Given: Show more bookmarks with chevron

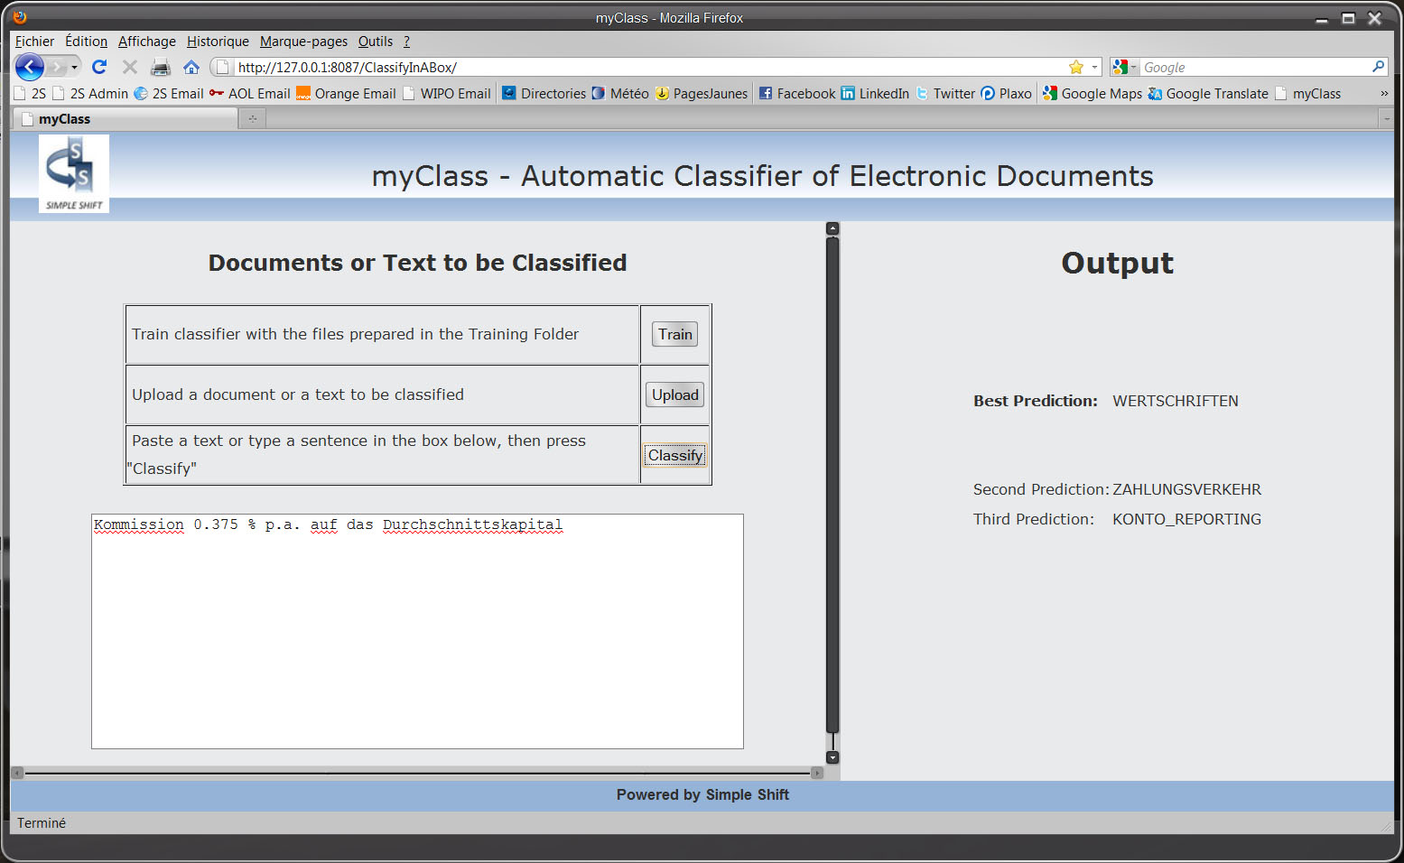Looking at the screenshot, I should pyautogui.click(x=1384, y=94).
